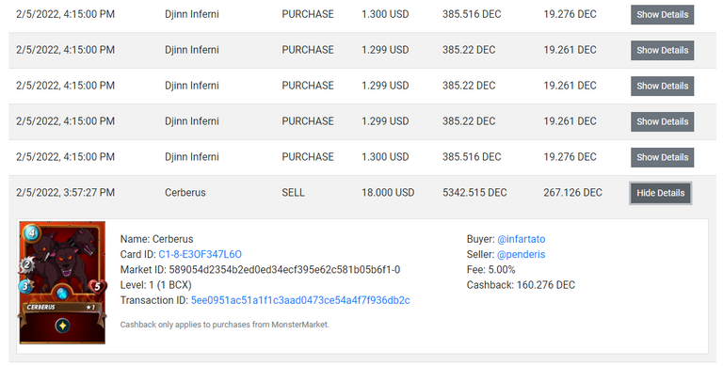
Task: Visit buyer profile @infartato
Action: (x=521, y=239)
